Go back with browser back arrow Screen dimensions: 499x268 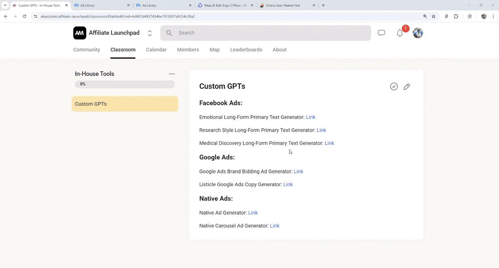(6, 16)
